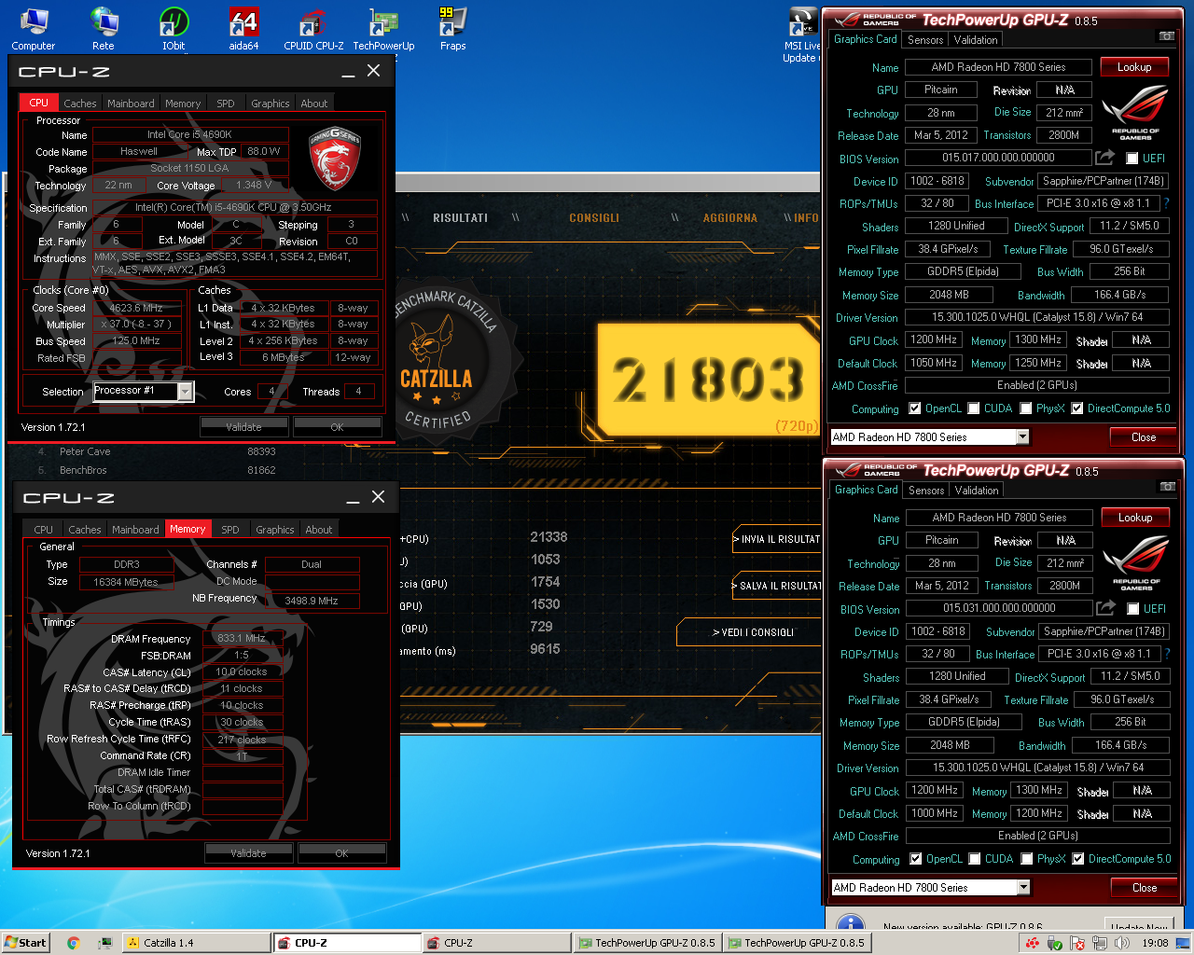Save BIOS via arrow icon in bottom GPU-Z
This screenshot has height=955, width=1194.
[x=1105, y=608]
